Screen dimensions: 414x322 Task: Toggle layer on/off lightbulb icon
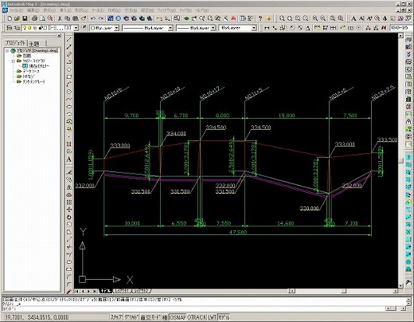25,28
